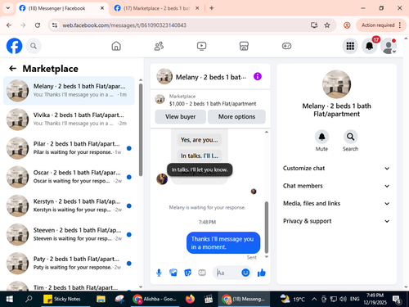Image resolution: width=409 pixels, height=307 pixels.
Task: Search in conversation magnifier icon
Action: (350, 137)
